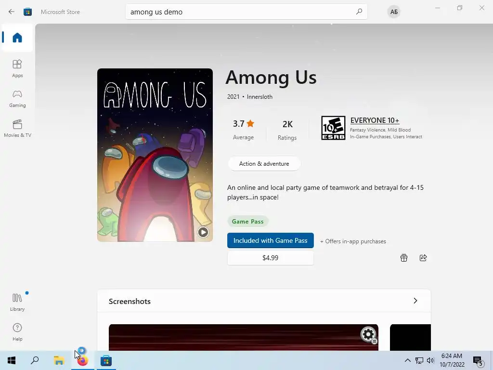The height and width of the screenshot is (370, 493).
Task: Click the search magnifier icon
Action: click(359, 12)
